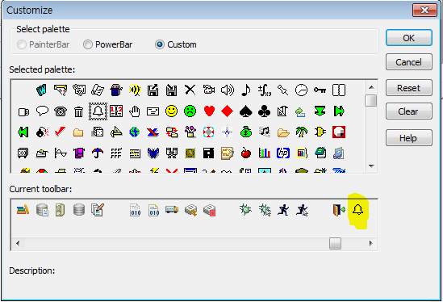
Task: Select the black club icon
Action: click(x=265, y=111)
